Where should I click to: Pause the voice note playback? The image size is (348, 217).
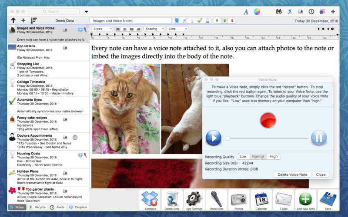click(x=319, y=138)
